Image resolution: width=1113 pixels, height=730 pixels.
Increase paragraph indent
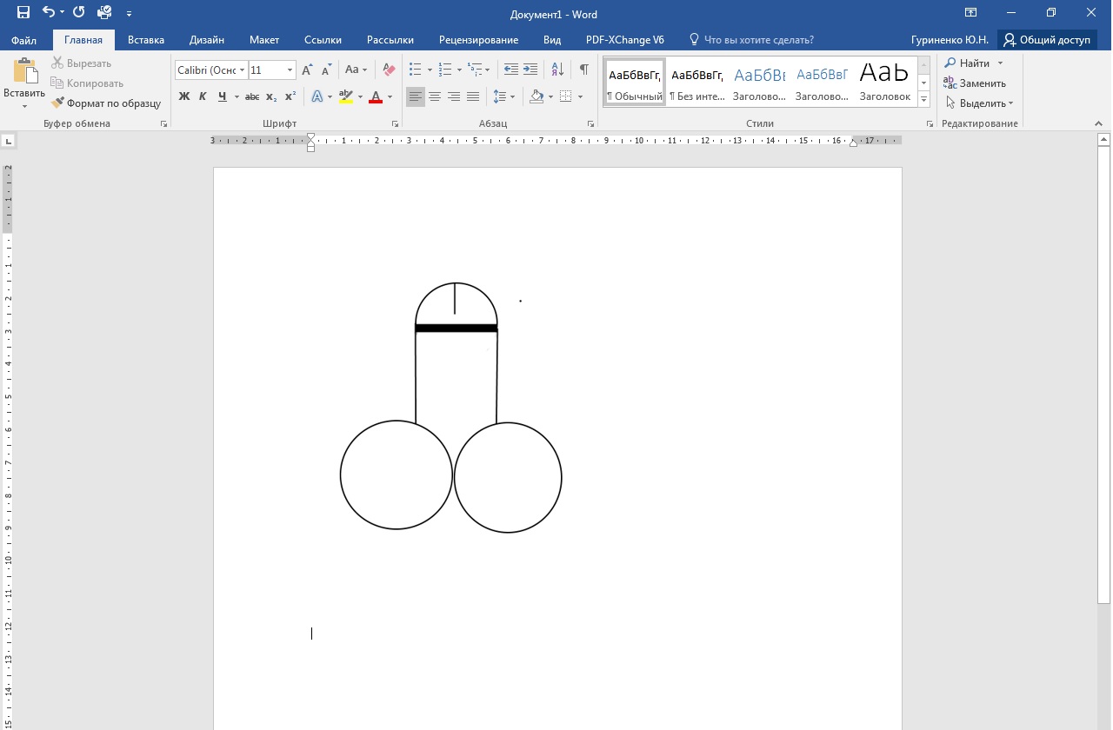pyautogui.click(x=530, y=70)
